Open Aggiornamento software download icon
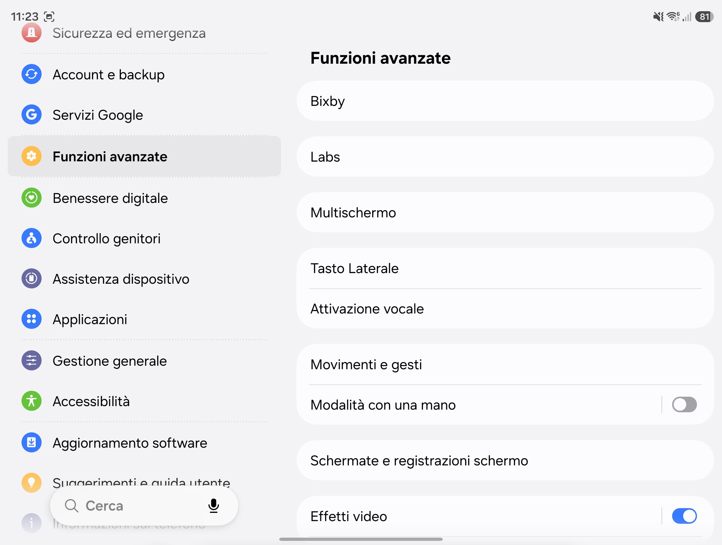Image resolution: width=722 pixels, height=545 pixels. [x=31, y=443]
